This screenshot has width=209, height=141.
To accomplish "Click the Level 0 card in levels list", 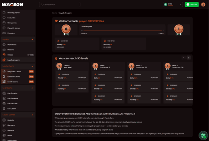I will click(x=72, y=77).
